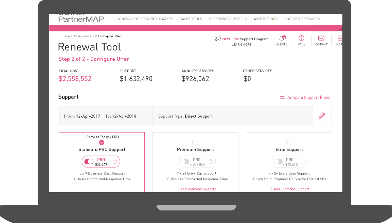Click '5 x 9 Business Days Support' text
This screenshot has width=392, height=223.
pos(102,174)
